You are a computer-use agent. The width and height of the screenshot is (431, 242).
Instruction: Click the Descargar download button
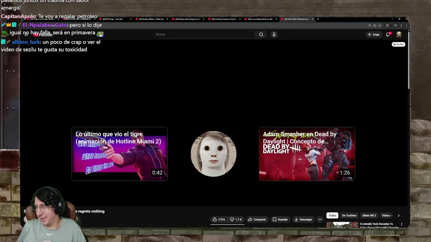(x=303, y=219)
